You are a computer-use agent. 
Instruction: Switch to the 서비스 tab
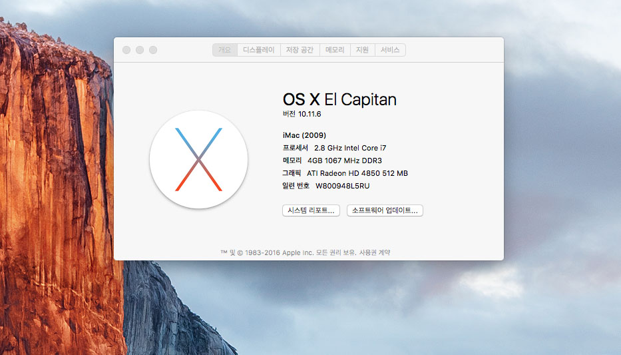click(390, 50)
